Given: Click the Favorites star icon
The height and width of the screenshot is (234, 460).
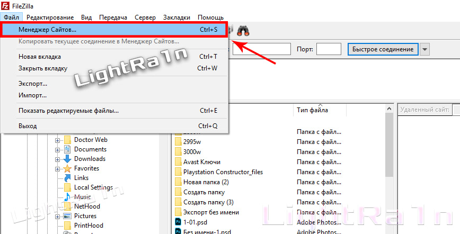Looking at the screenshot, I should tap(67, 168).
